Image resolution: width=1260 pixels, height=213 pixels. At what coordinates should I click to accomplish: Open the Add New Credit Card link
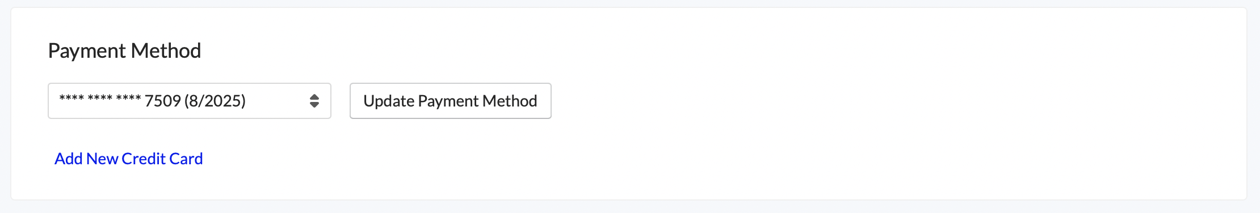click(x=129, y=159)
